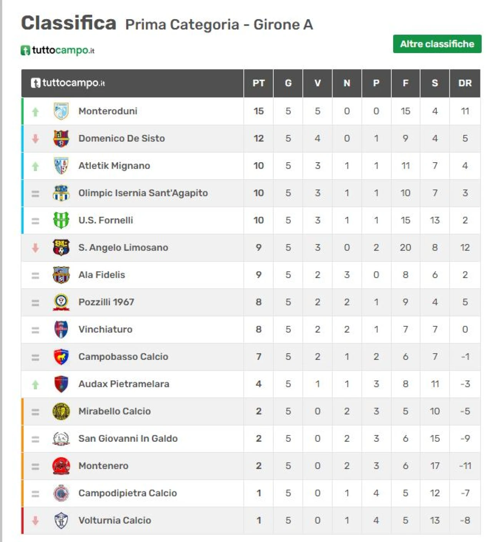Click the red down arrow beside Volturnia Calcio
The image size is (492, 542).
tap(35, 521)
